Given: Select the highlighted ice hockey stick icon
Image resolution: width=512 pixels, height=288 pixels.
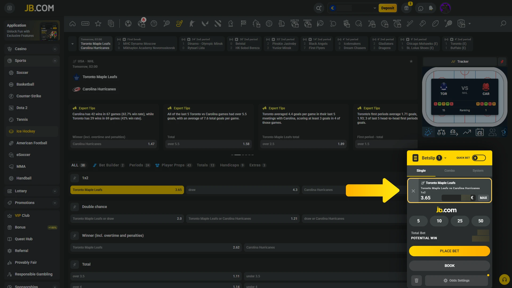Looking at the screenshot, I should (x=179, y=23).
